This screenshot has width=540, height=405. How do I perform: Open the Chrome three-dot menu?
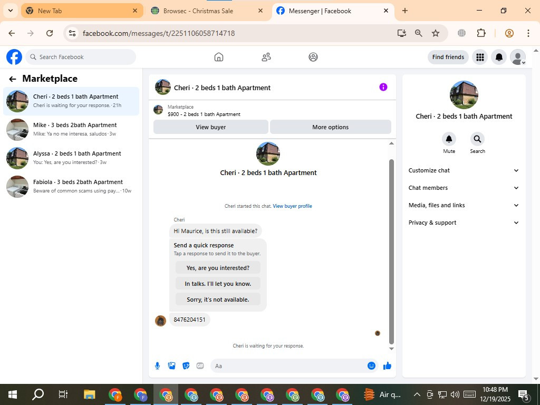(528, 33)
